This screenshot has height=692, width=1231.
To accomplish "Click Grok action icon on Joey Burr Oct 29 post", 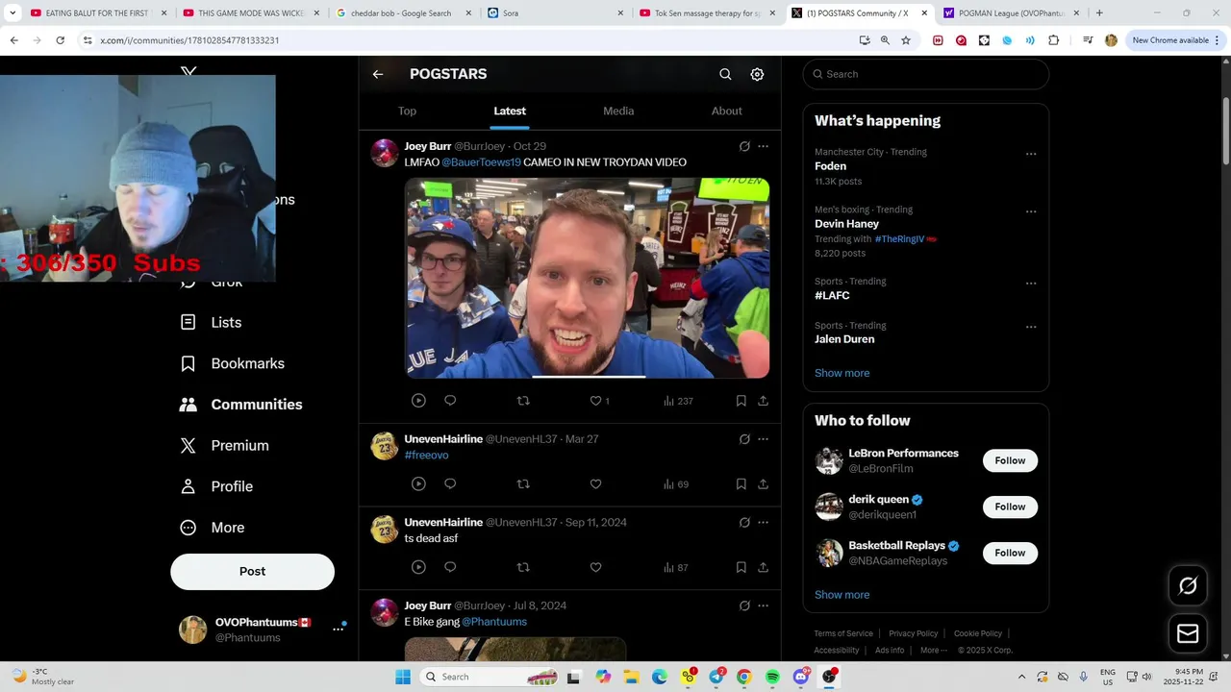I will click(744, 146).
